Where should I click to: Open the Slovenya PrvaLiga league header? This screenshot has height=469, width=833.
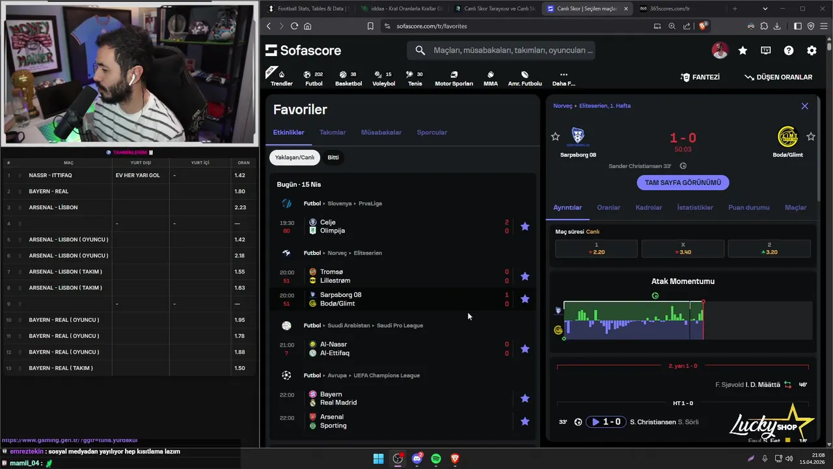pyautogui.click(x=342, y=203)
